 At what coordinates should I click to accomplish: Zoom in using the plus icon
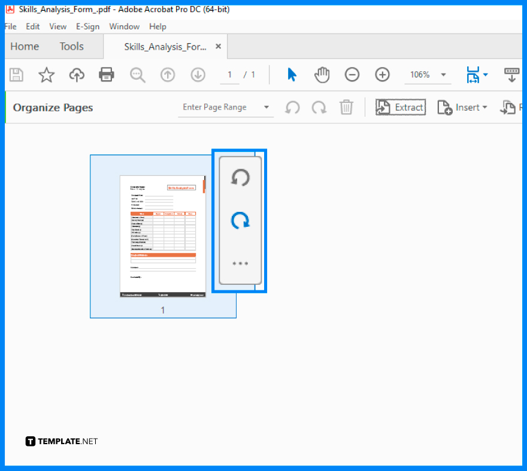(x=382, y=74)
